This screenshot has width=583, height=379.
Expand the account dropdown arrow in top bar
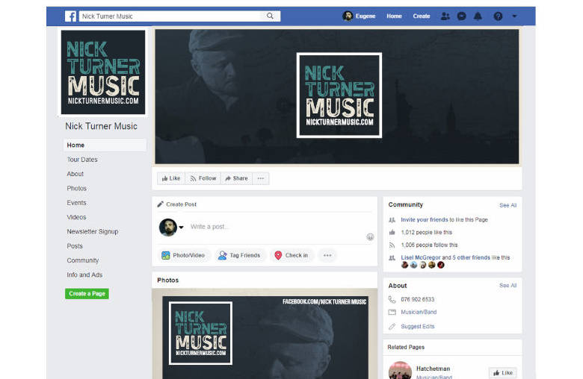coord(514,16)
